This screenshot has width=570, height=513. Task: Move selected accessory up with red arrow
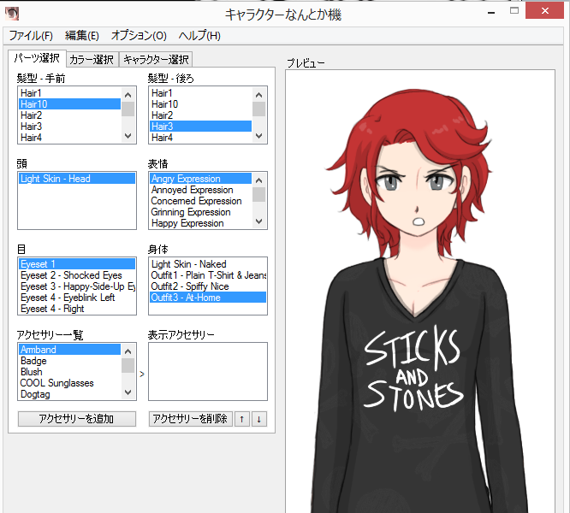[x=243, y=419]
